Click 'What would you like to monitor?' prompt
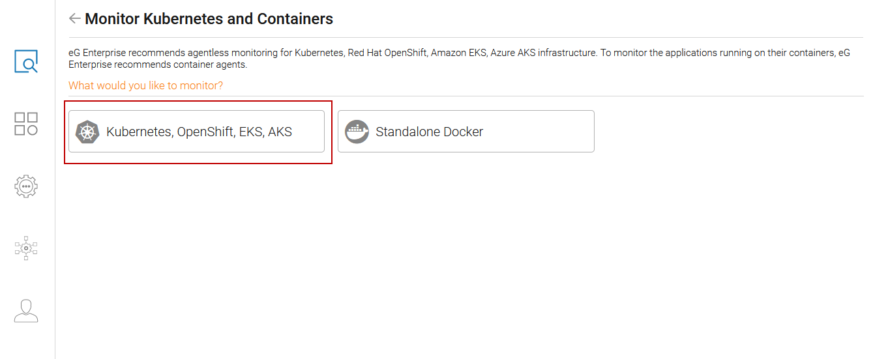The height and width of the screenshot is (359, 873). point(146,85)
